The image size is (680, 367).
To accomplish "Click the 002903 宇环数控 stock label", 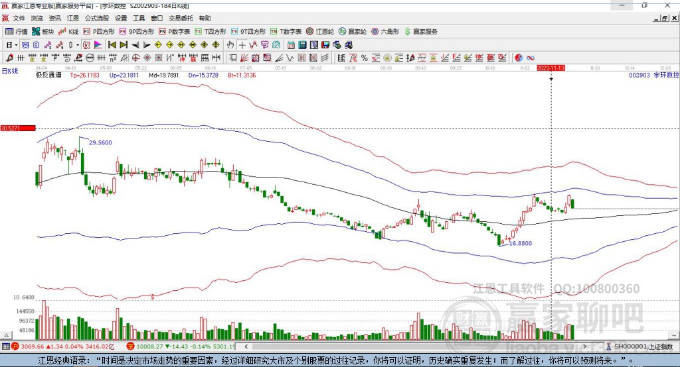I will coord(654,75).
